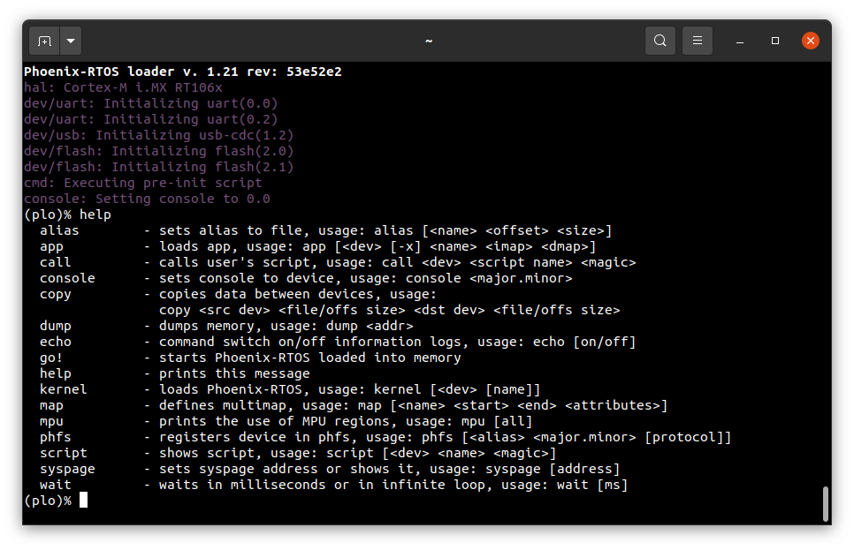Click "usage: syspage [address]" text
This screenshot has width=854, height=550.
click(524, 469)
